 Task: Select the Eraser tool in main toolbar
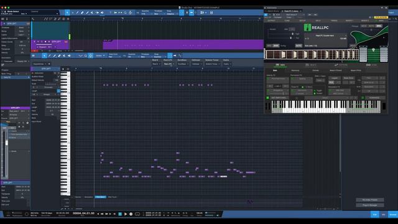point(82,12)
